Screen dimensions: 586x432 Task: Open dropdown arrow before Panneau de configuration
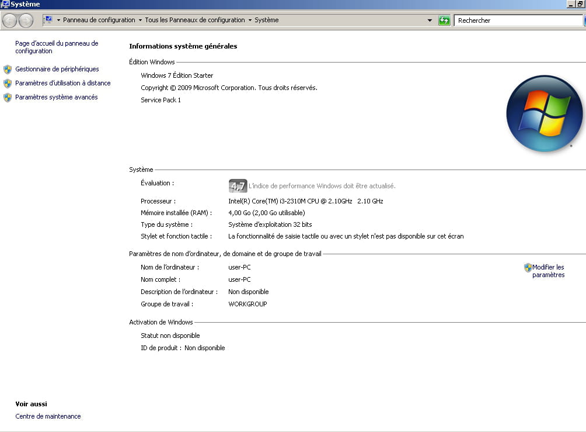[x=58, y=20]
